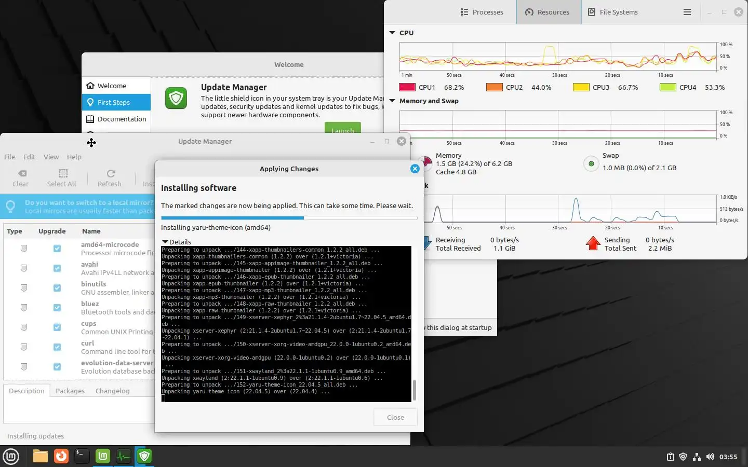Open the Packages tab in Update Manager

[x=70, y=391]
